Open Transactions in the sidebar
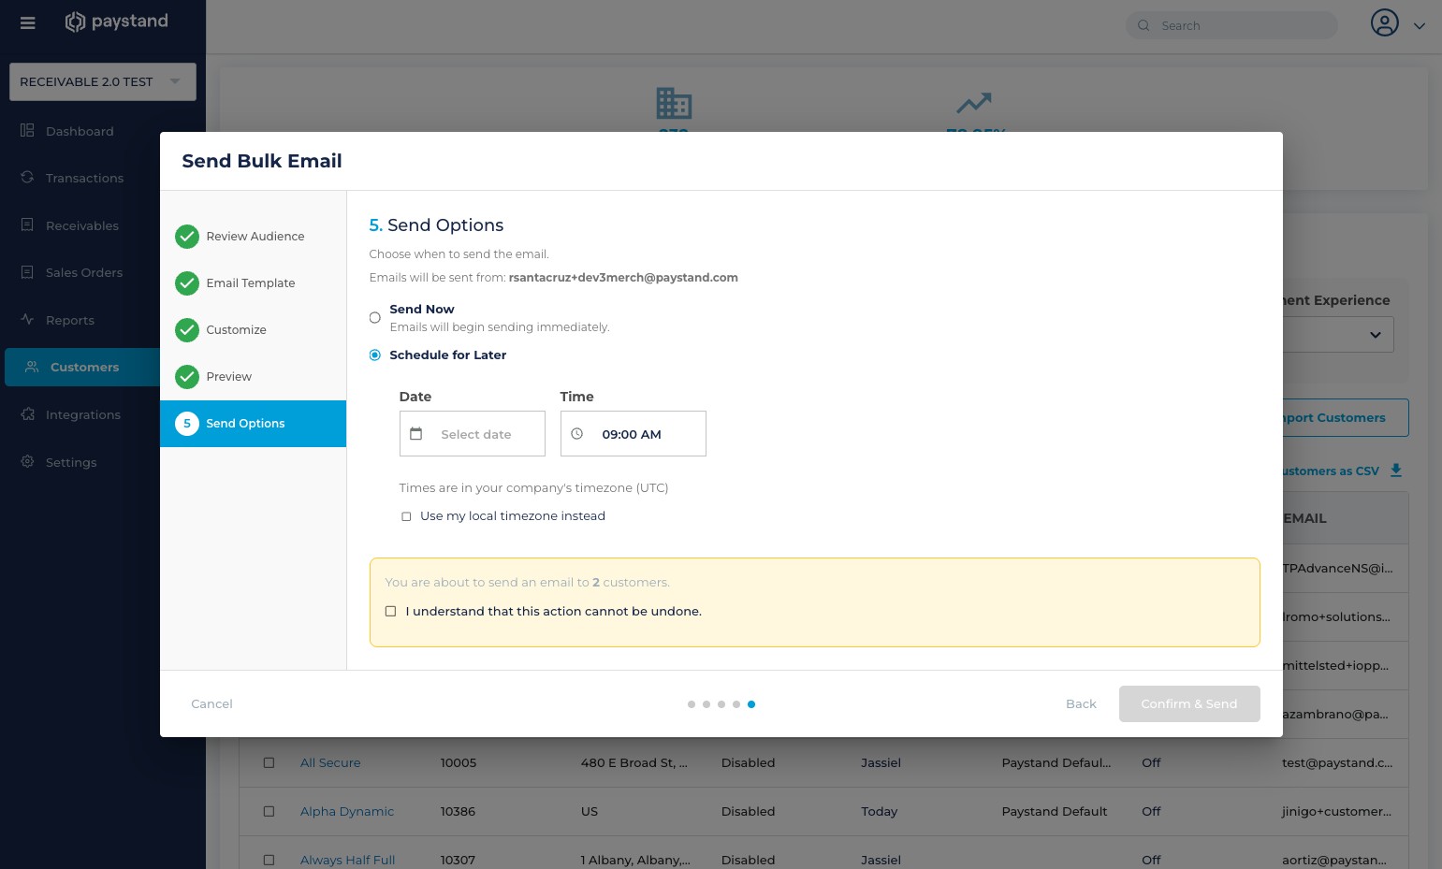 pos(84,178)
